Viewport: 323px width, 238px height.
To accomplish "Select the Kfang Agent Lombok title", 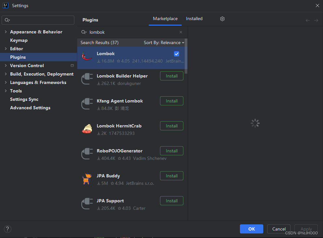I will [120, 101].
